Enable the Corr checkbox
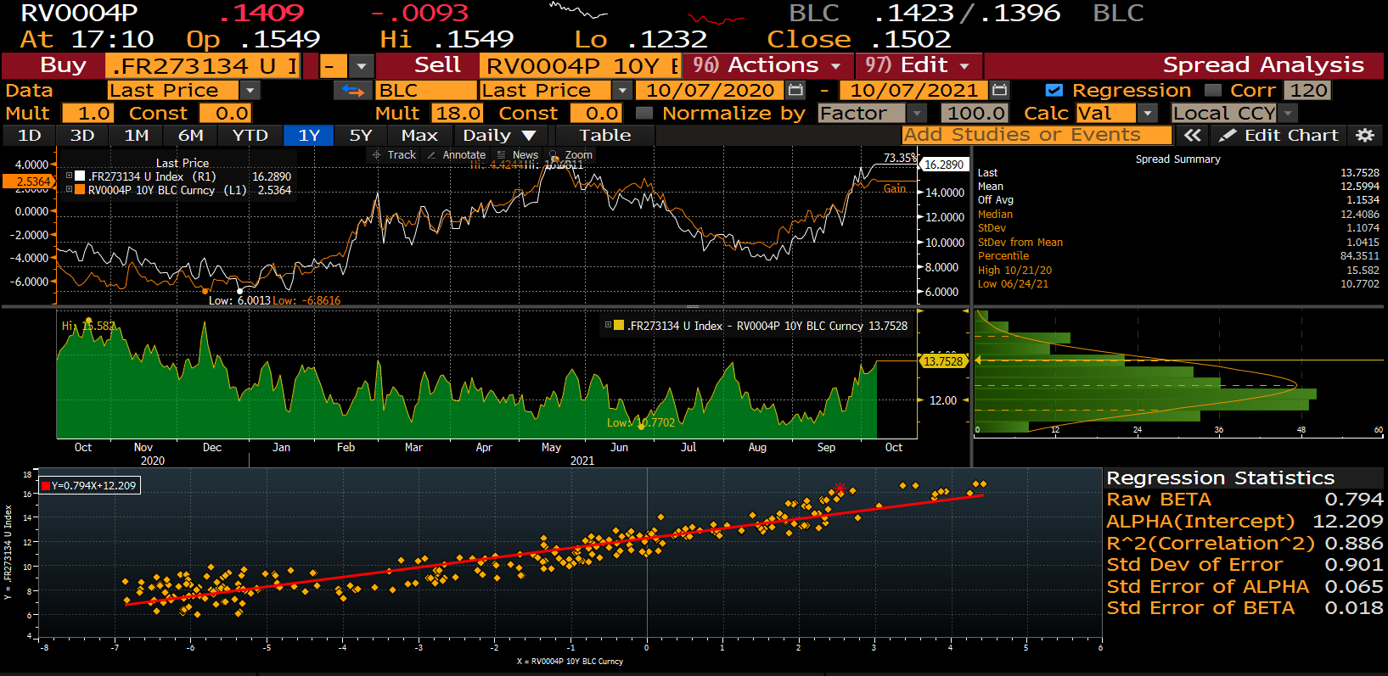 click(1213, 90)
